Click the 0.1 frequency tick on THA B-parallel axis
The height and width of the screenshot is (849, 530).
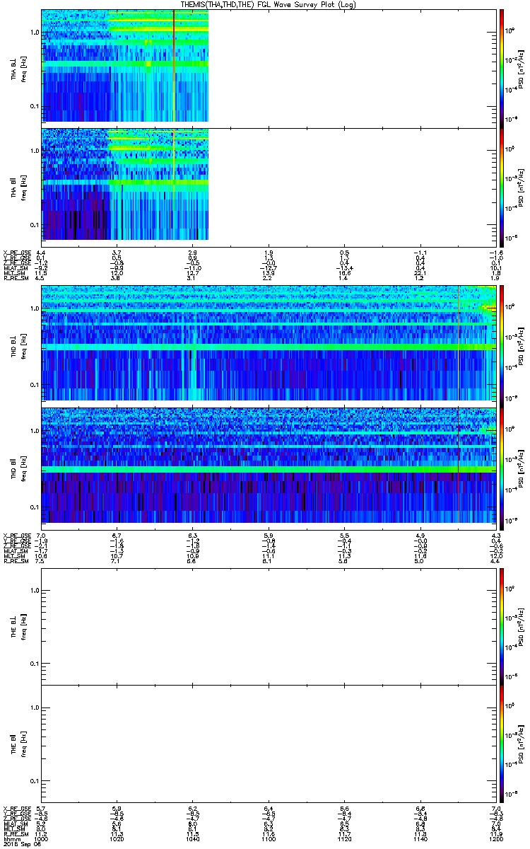(x=34, y=225)
